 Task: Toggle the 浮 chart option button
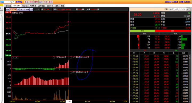coord(21,9)
